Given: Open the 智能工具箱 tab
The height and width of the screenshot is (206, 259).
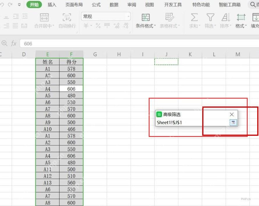Looking at the screenshot, I should [230, 5].
